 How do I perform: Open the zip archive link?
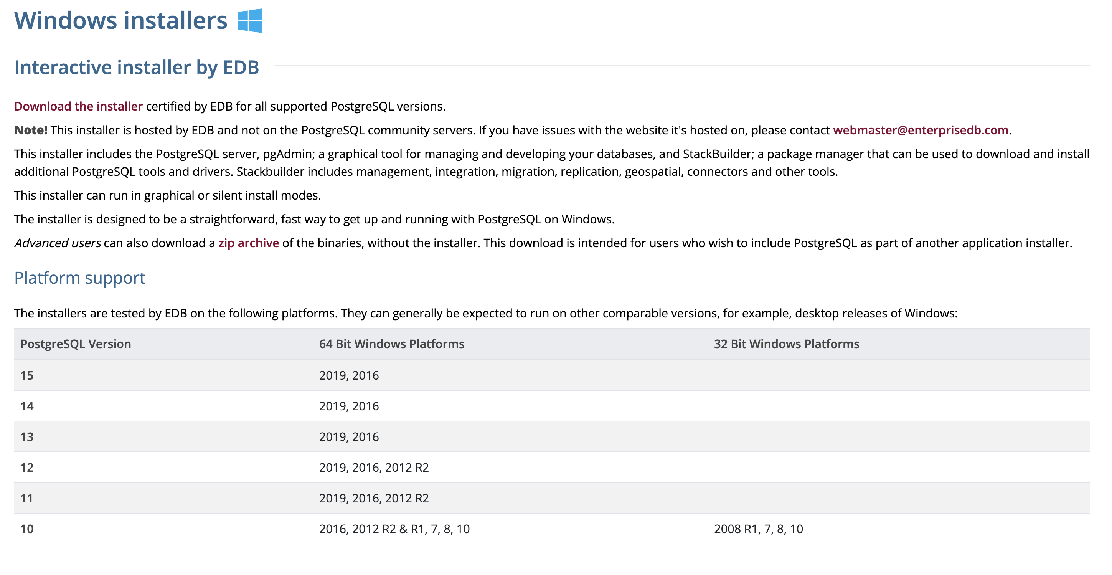point(248,243)
